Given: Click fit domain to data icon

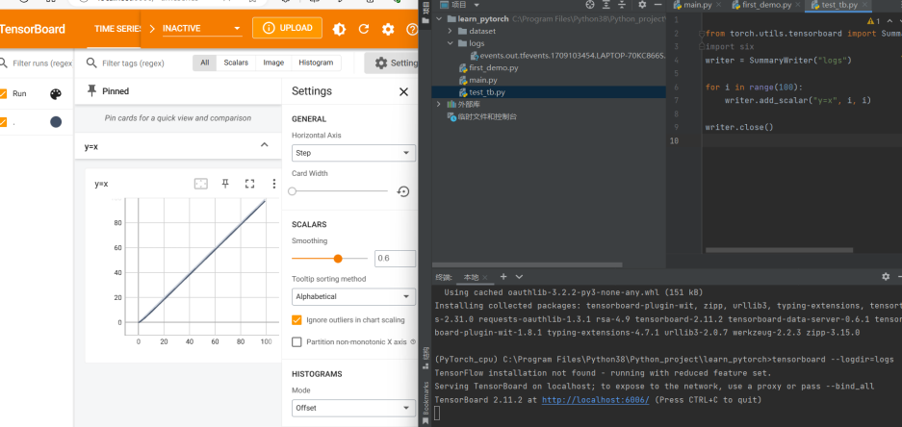Looking at the screenshot, I should click(x=201, y=184).
